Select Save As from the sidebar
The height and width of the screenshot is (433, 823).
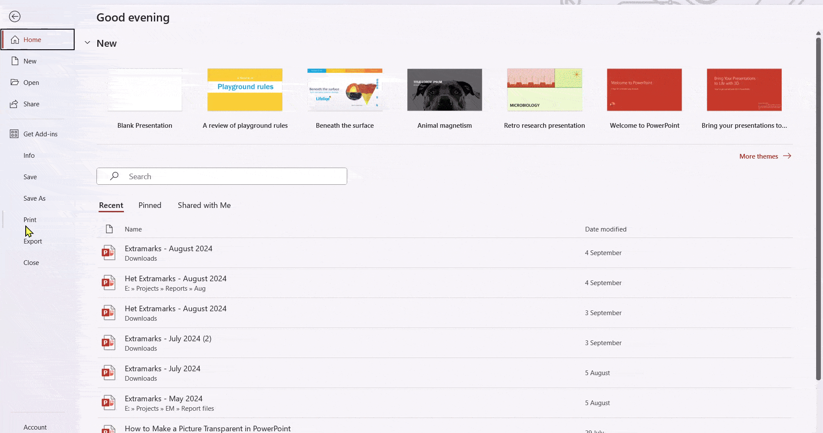point(34,198)
